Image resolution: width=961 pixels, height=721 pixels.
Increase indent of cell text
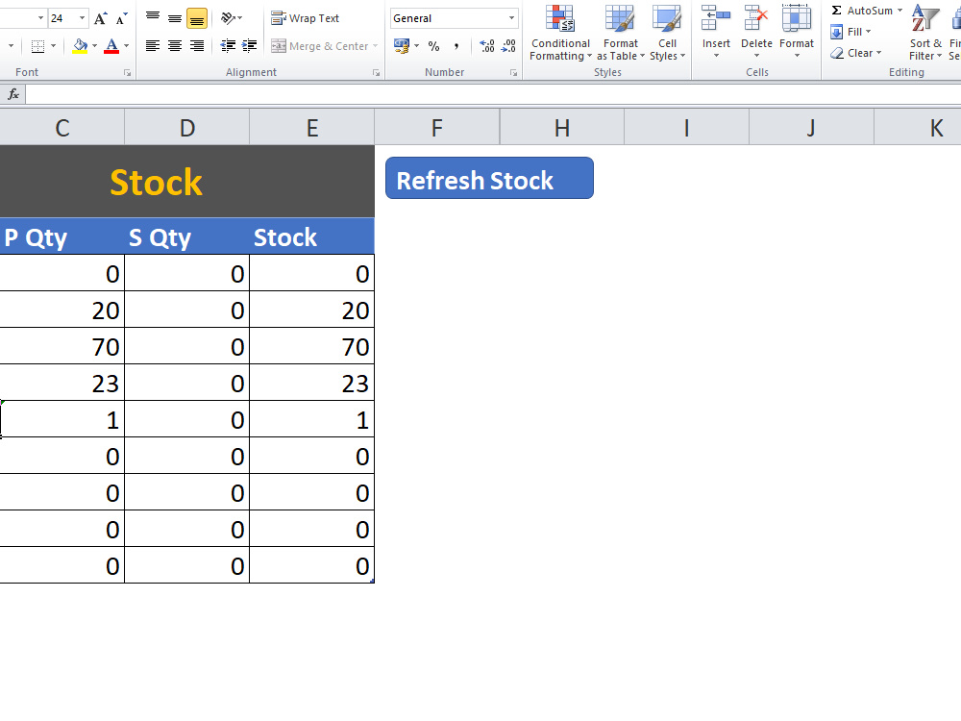click(x=250, y=46)
